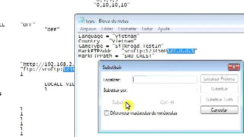244x137 pixels.
Task: Click the Substituir dialog title
Action: [x=112, y=67]
